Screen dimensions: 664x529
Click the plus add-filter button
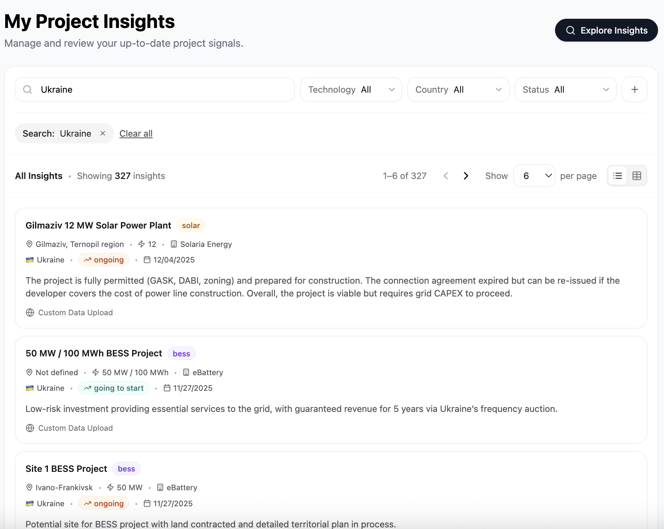[x=634, y=89]
